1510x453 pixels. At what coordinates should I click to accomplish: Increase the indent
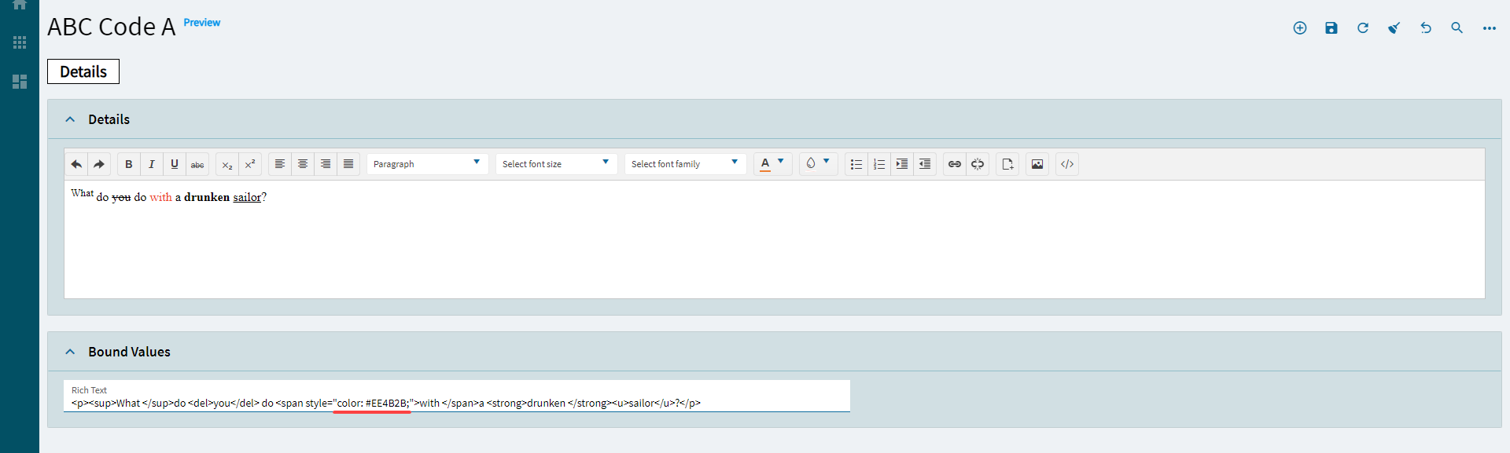(x=902, y=164)
